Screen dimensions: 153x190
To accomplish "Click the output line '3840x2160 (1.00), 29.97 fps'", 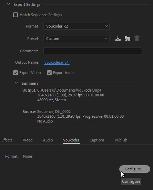I will 71,95.
